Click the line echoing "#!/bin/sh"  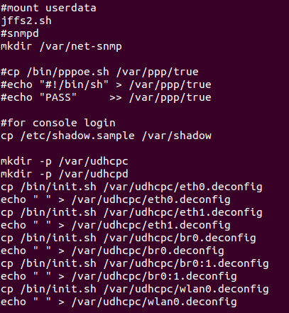(x=106, y=84)
